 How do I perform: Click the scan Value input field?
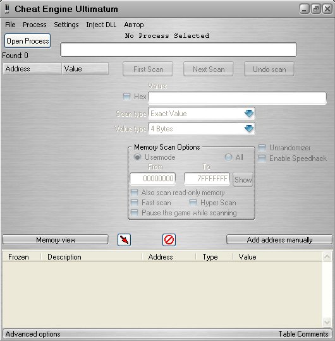237,98
